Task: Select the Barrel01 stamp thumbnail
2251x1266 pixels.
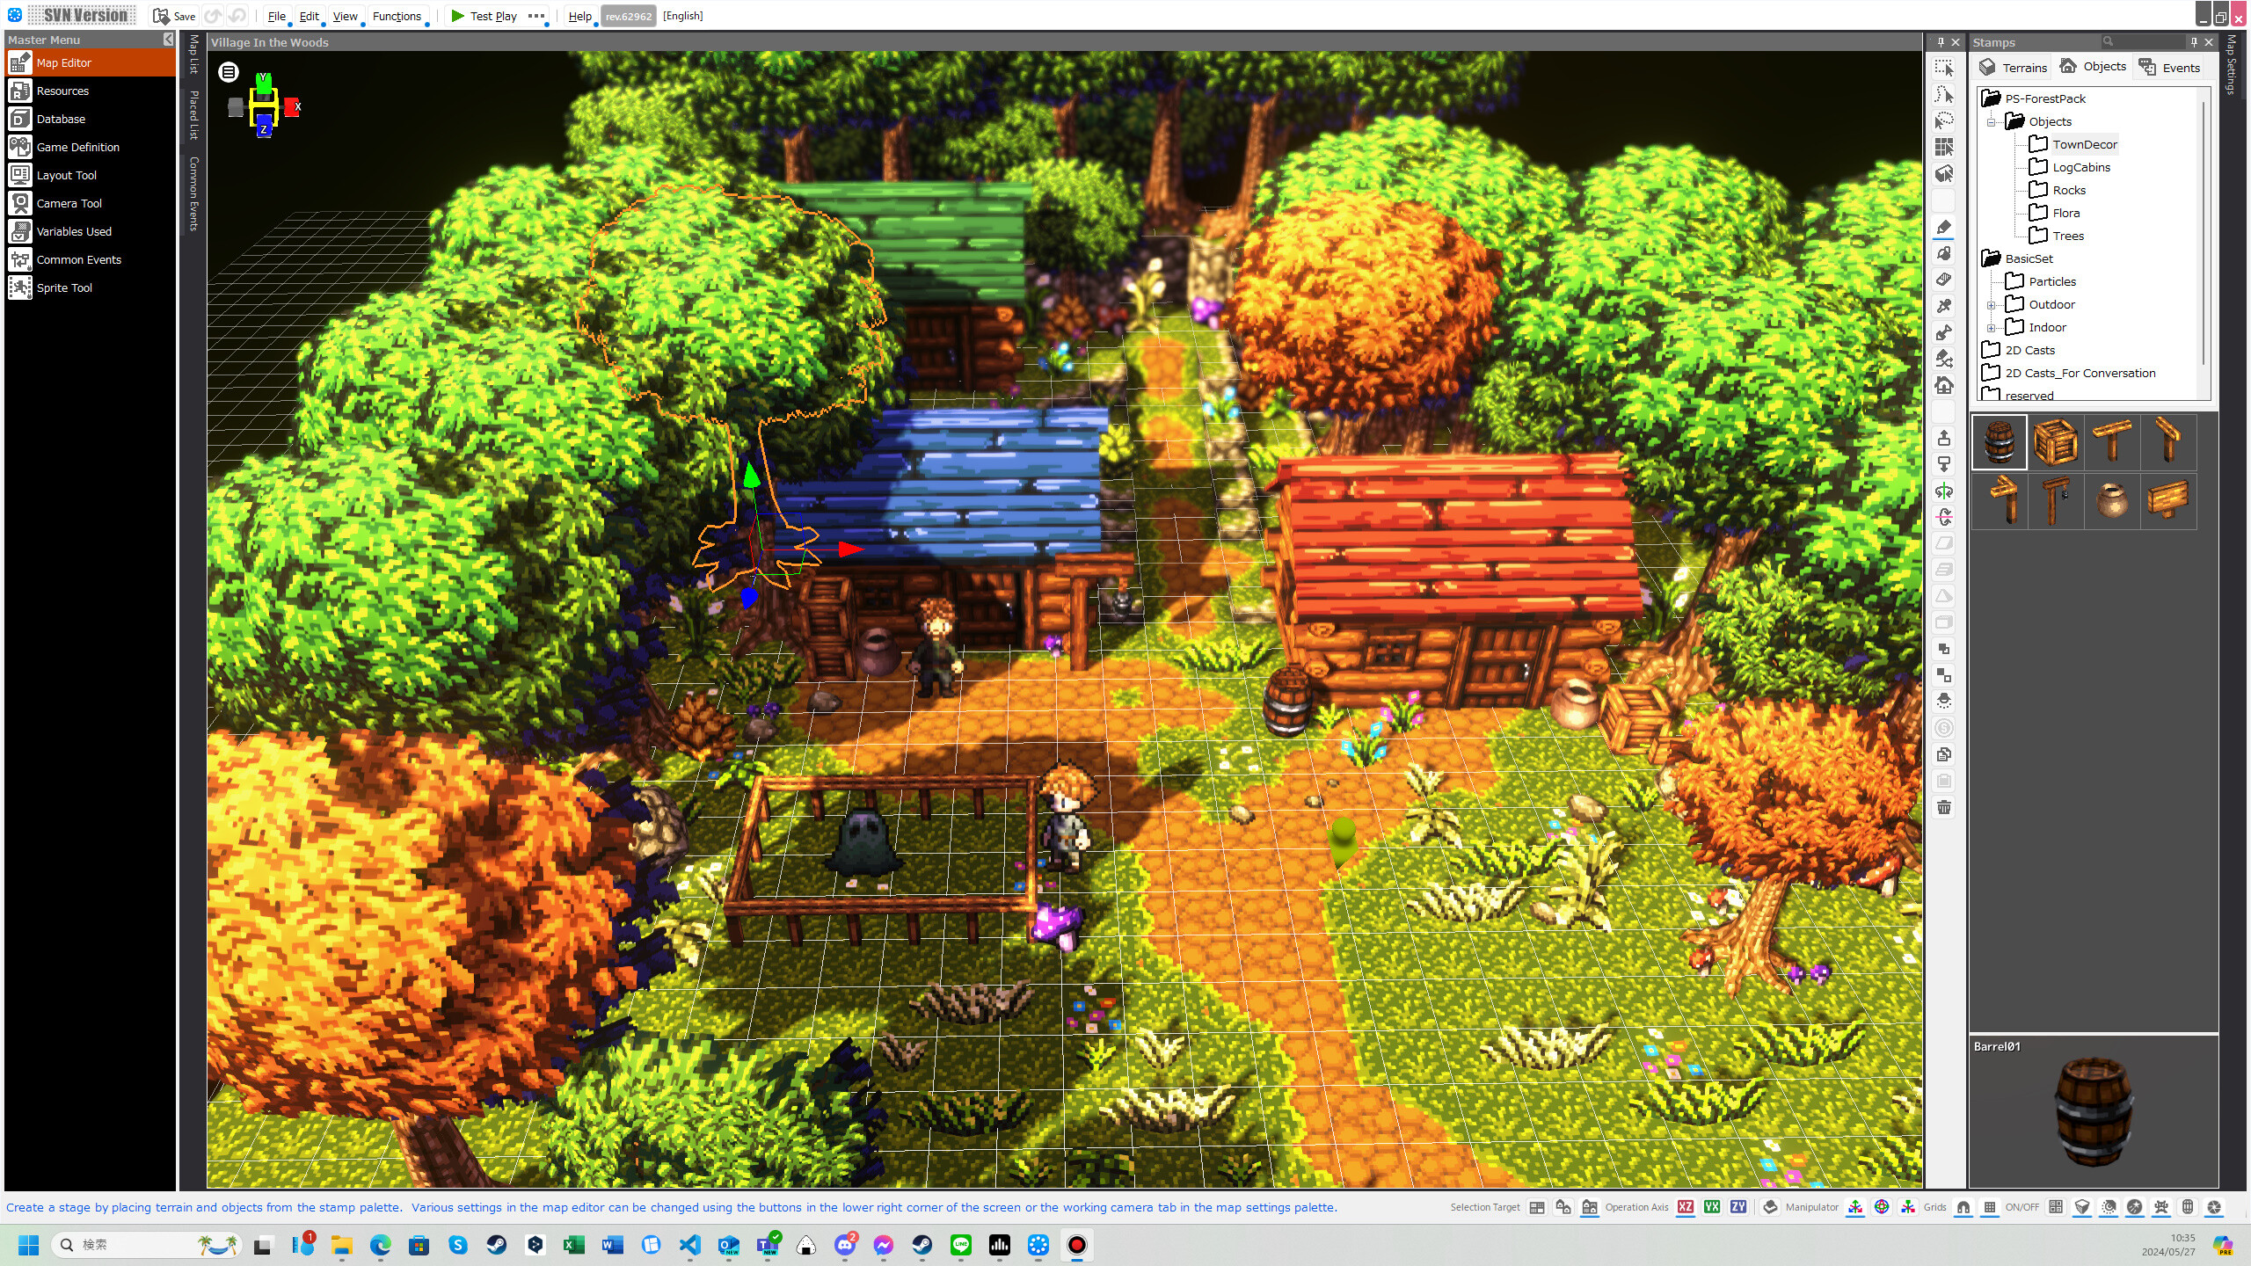Action: coord(2000,441)
